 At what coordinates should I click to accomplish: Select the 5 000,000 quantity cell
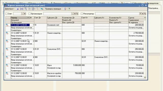72,65
